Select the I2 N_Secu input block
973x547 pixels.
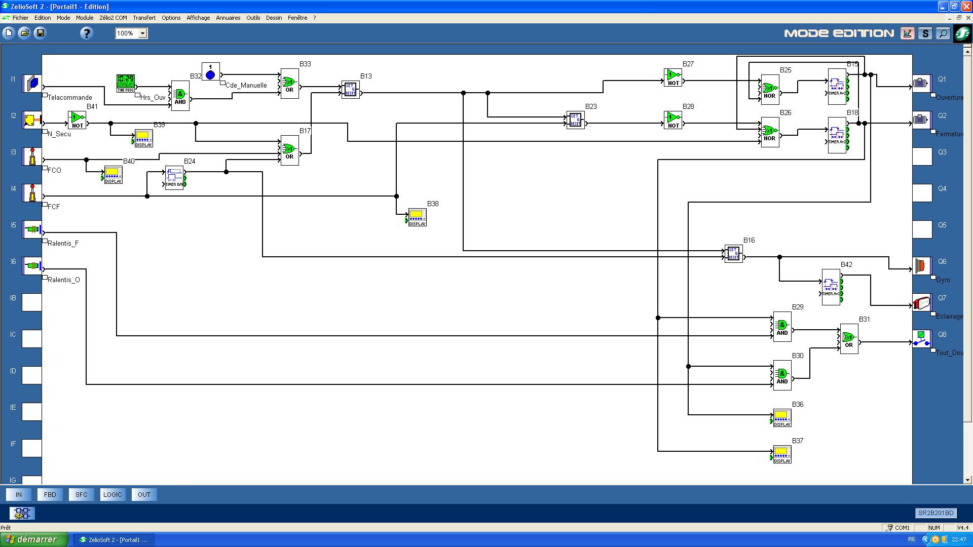tap(32, 120)
